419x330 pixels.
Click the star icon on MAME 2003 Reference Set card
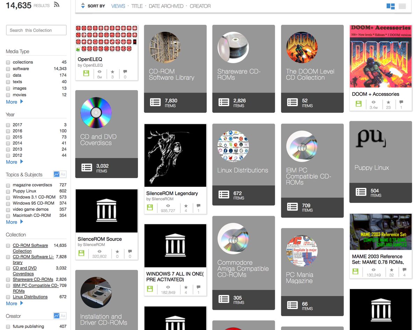[392, 270]
